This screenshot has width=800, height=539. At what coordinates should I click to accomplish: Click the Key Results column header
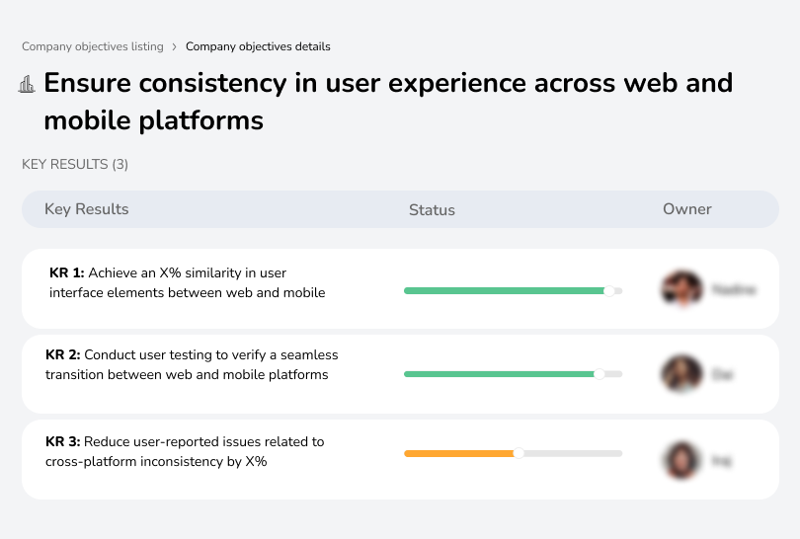(x=87, y=209)
